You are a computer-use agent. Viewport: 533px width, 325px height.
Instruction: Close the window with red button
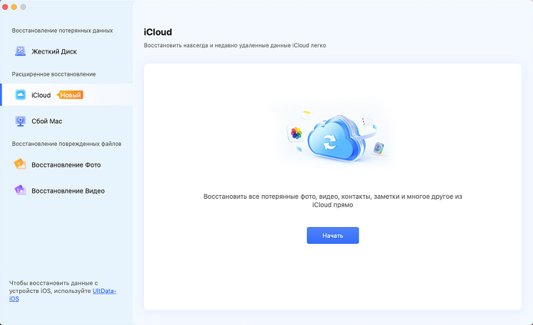pyautogui.click(x=5, y=7)
